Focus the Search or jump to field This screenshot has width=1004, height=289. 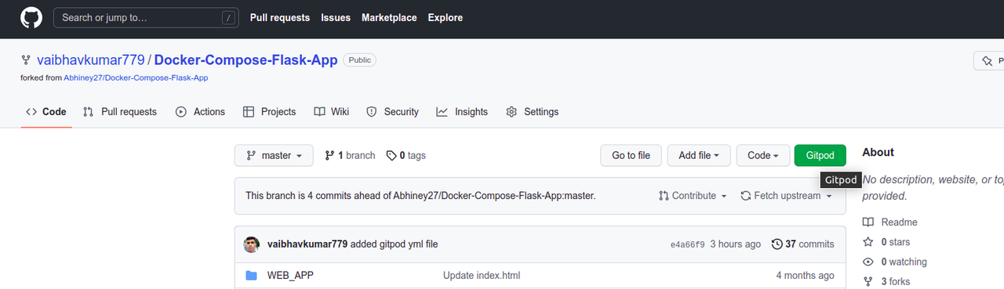tap(146, 17)
